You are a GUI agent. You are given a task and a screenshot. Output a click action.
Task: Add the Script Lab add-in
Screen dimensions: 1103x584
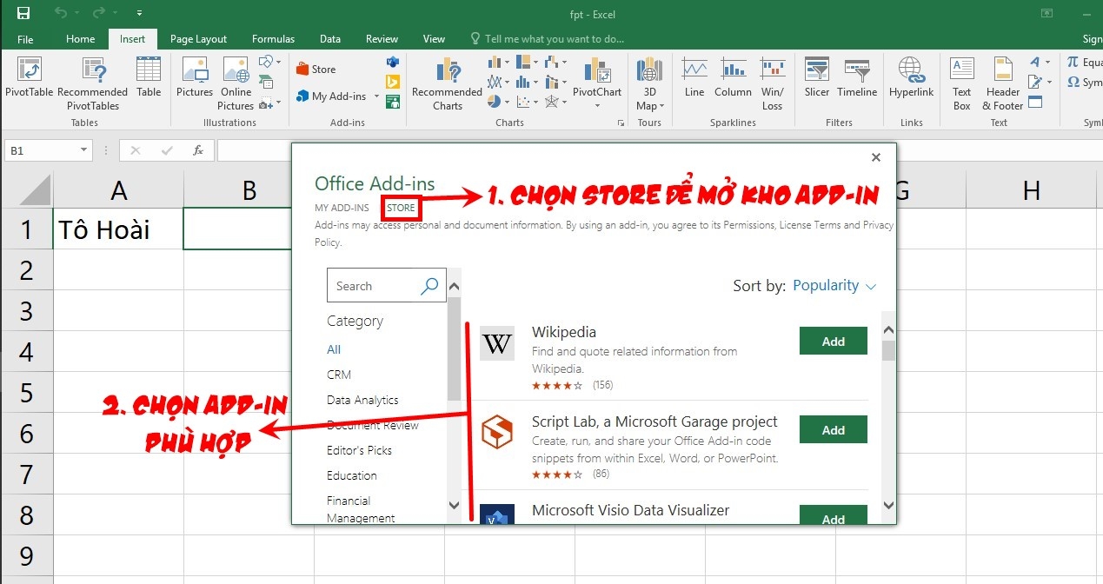pos(833,430)
